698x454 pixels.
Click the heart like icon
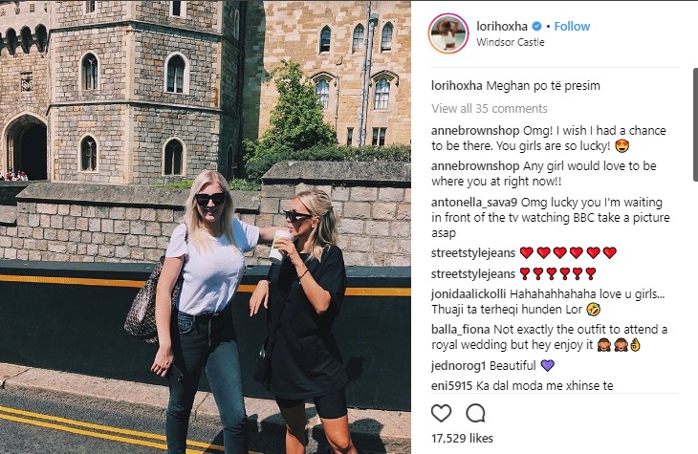tap(441, 413)
